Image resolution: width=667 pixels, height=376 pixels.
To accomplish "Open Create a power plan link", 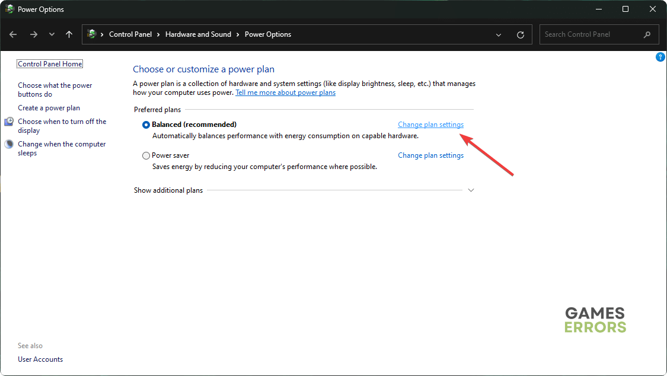I will pyautogui.click(x=49, y=108).
